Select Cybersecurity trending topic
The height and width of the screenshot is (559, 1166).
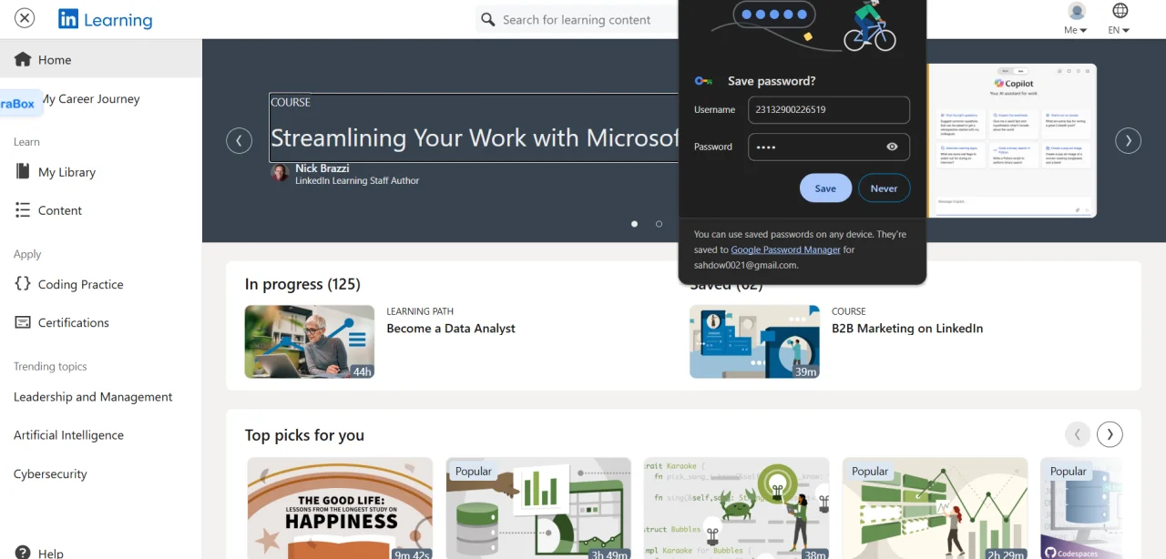pos(50,473)
